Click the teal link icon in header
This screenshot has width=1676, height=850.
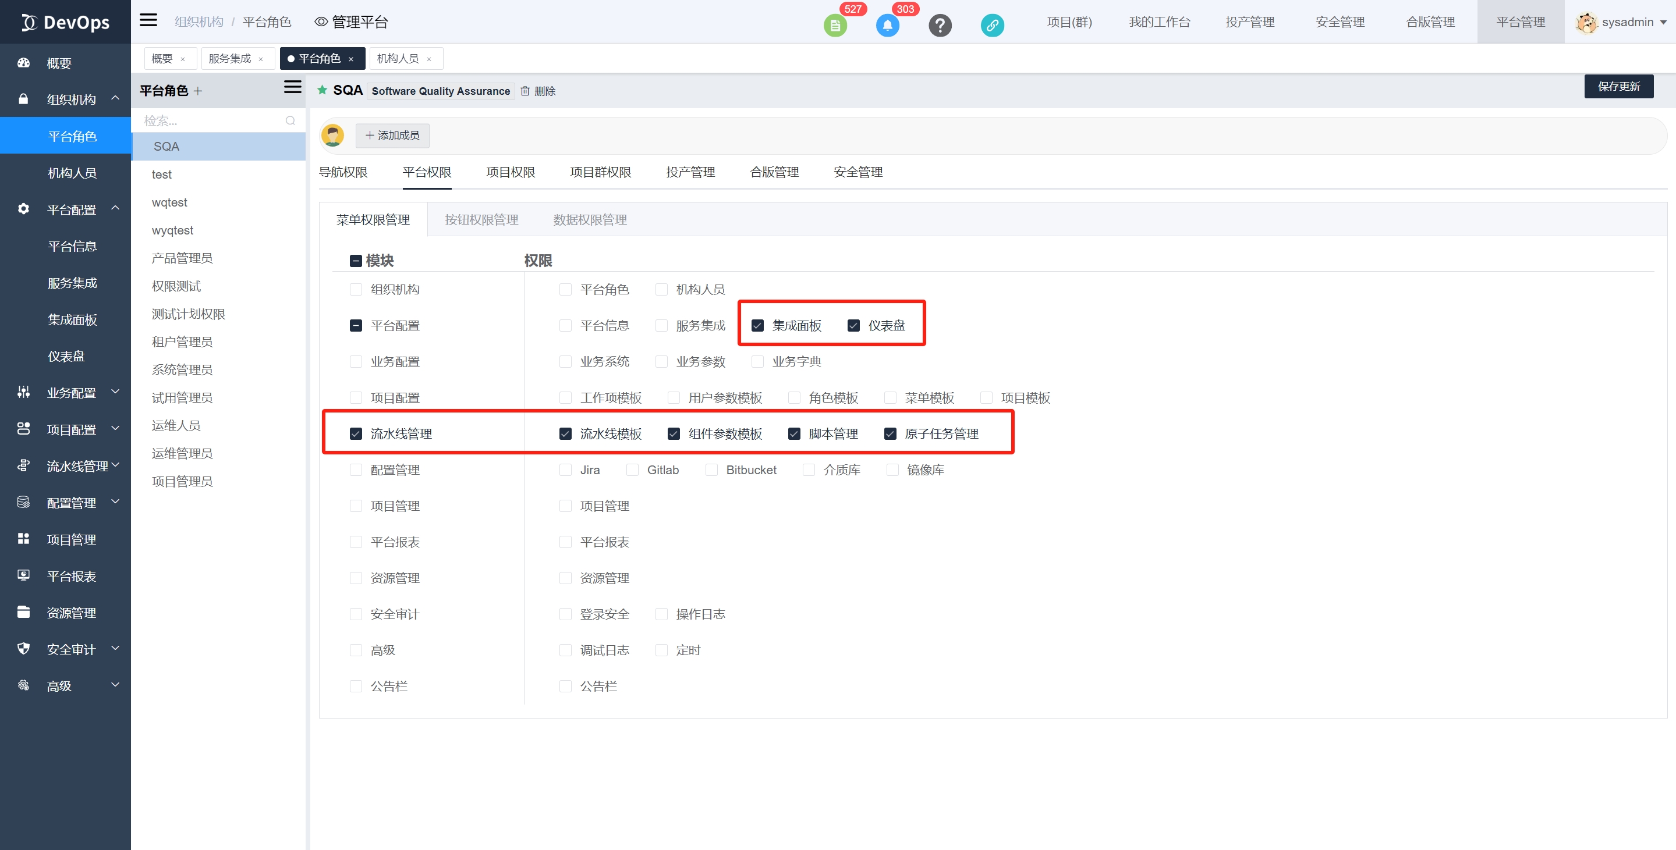point(992,26)
